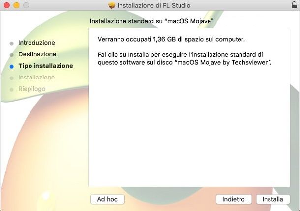Click the Introduzione step bullet
This screenshot has width=300, height=211.
12,43
